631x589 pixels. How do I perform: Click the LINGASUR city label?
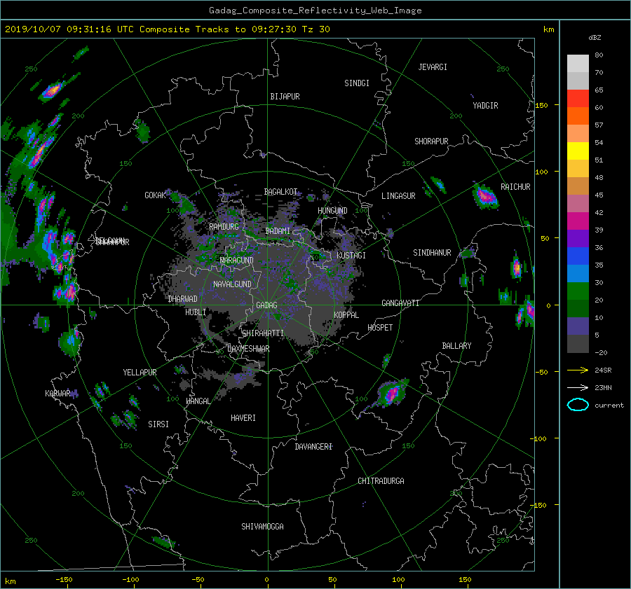click(x=398, y=196)
